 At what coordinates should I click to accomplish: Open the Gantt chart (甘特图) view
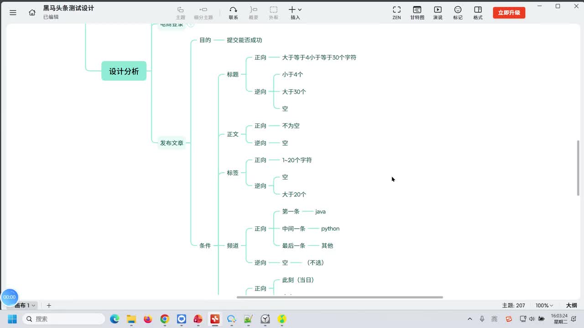(417, 13)
